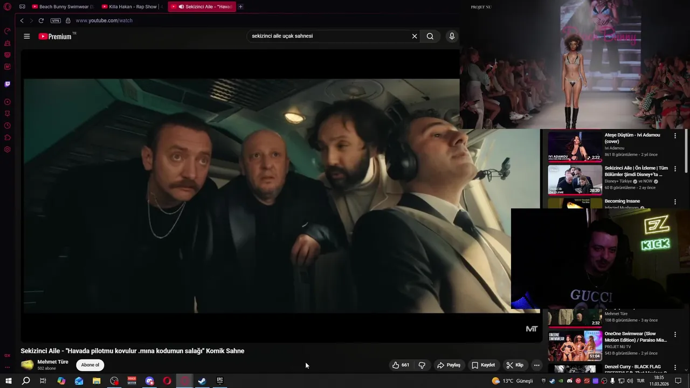Screen dimensions: 690x388
Task: Mute tab via speaker icon on Sekizinci tab
Action: tap(181, 6)
